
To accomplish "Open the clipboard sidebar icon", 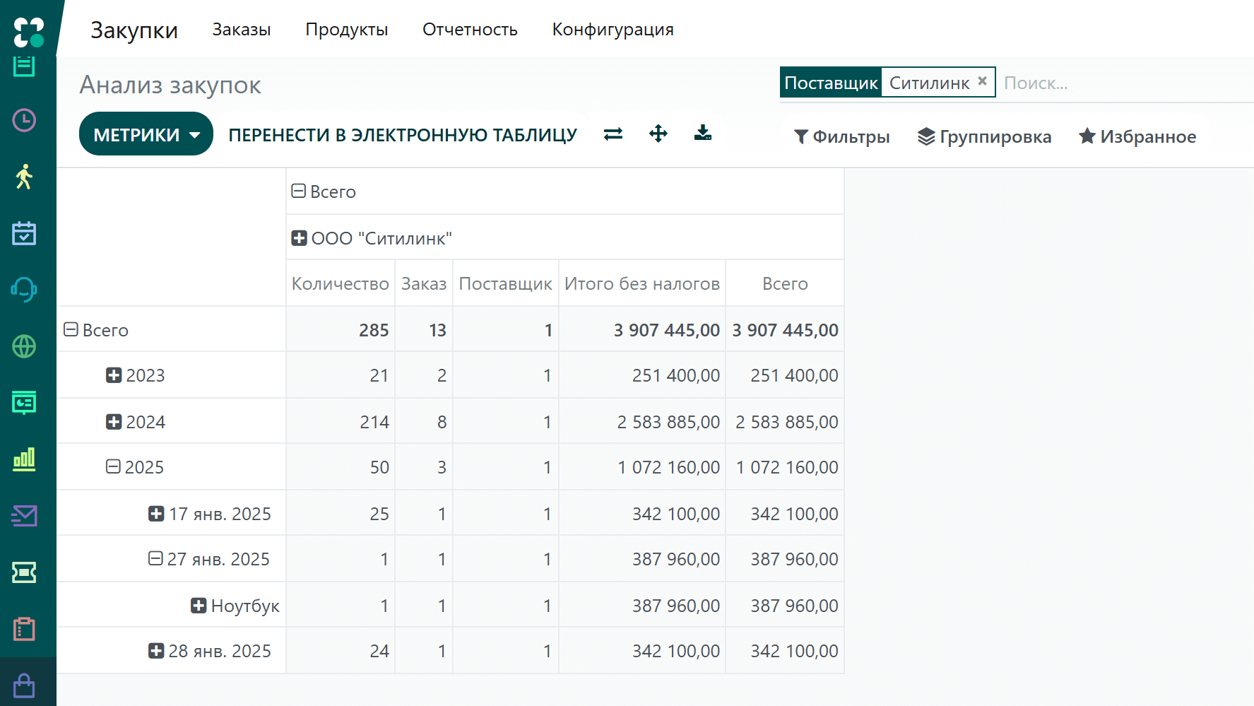I will tap(24, 629).
